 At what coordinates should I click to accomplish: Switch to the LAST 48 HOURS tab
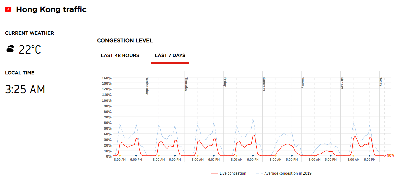[x=120, y=55]
